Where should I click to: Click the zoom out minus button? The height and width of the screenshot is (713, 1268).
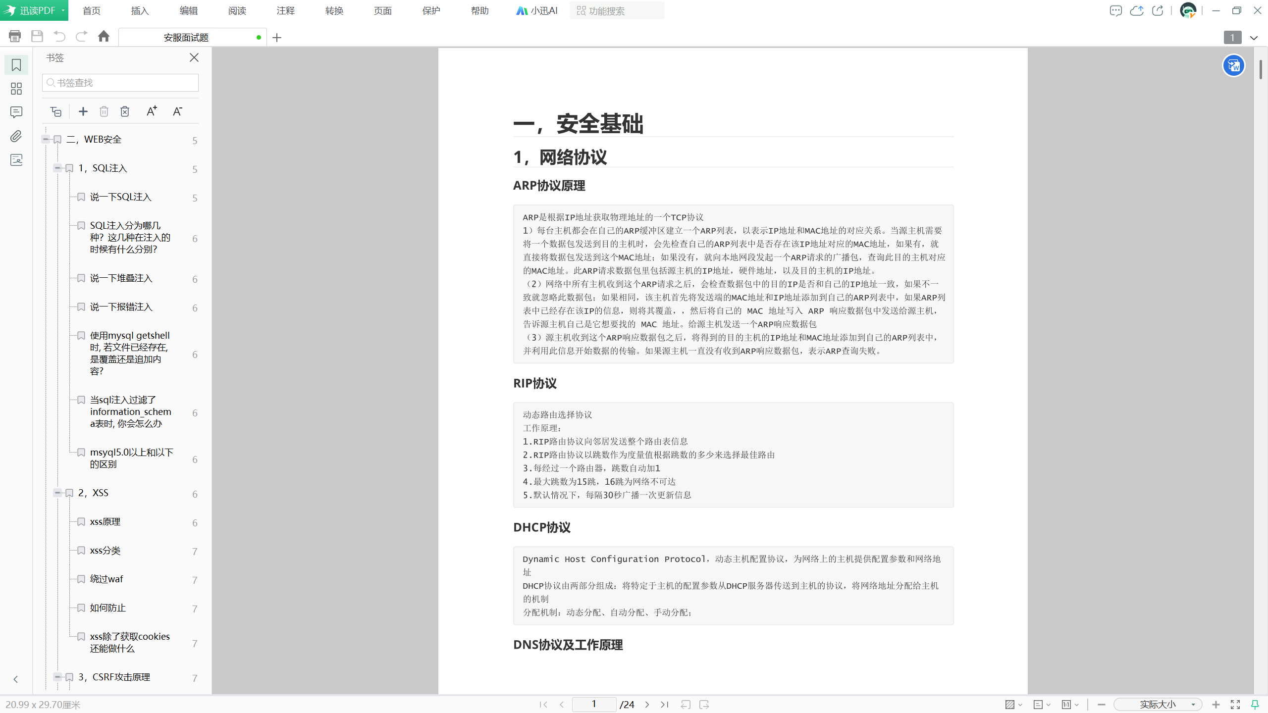pos(1101,704)
